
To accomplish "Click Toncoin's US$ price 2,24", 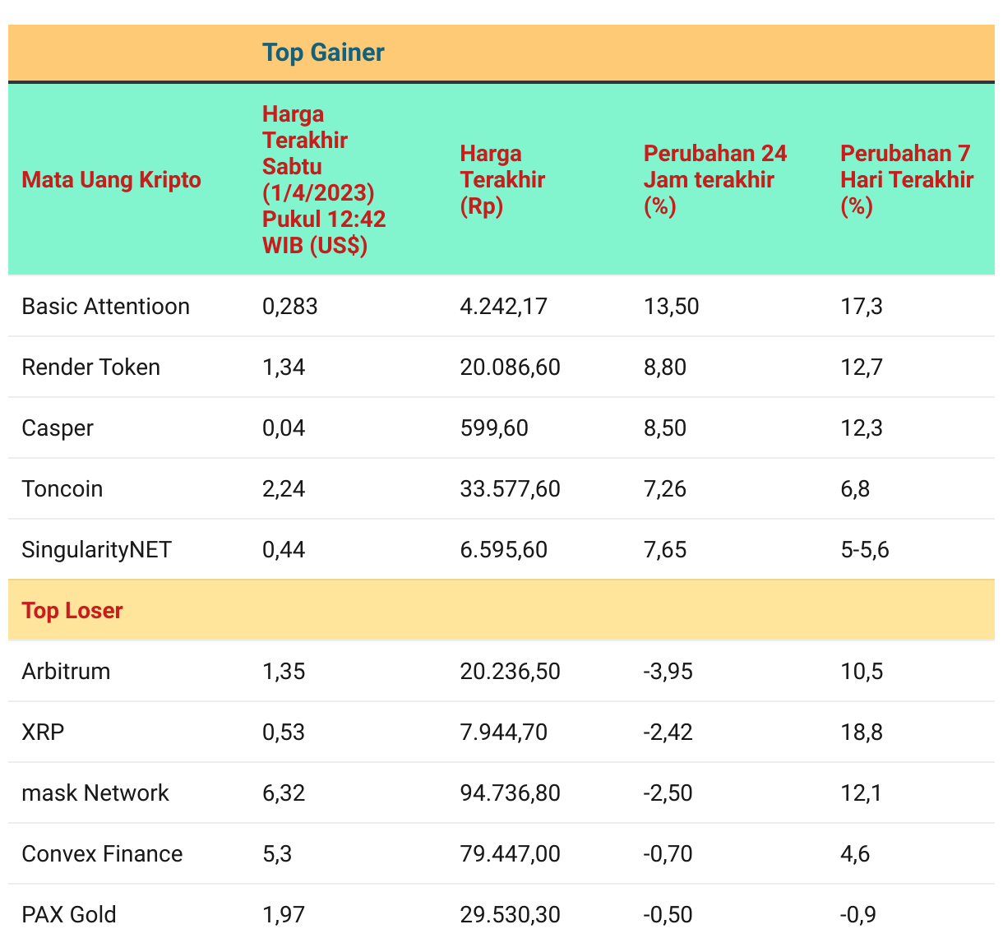I will coord(284,489).
